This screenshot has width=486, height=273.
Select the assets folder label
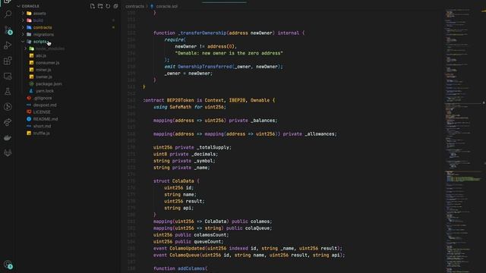point(39,14)
